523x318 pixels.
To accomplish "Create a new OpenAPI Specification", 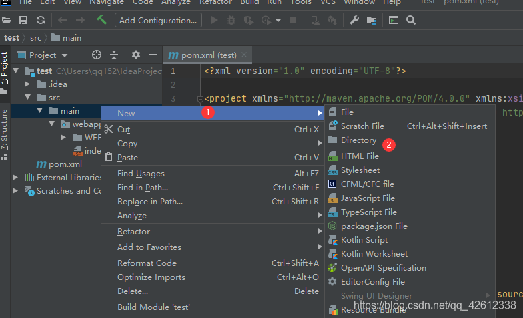I will [x=410, y=268].
